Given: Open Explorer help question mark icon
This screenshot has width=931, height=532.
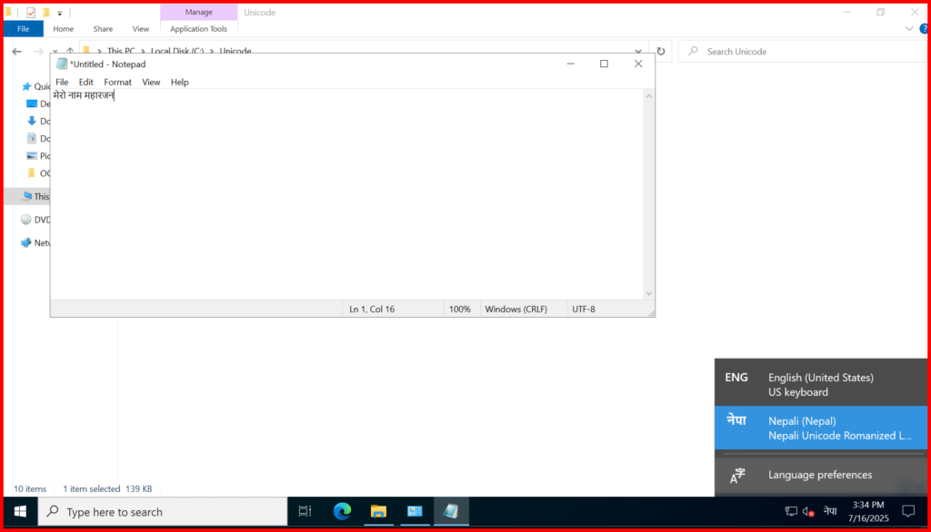Looking at the screenshot, I should point(924,28).
